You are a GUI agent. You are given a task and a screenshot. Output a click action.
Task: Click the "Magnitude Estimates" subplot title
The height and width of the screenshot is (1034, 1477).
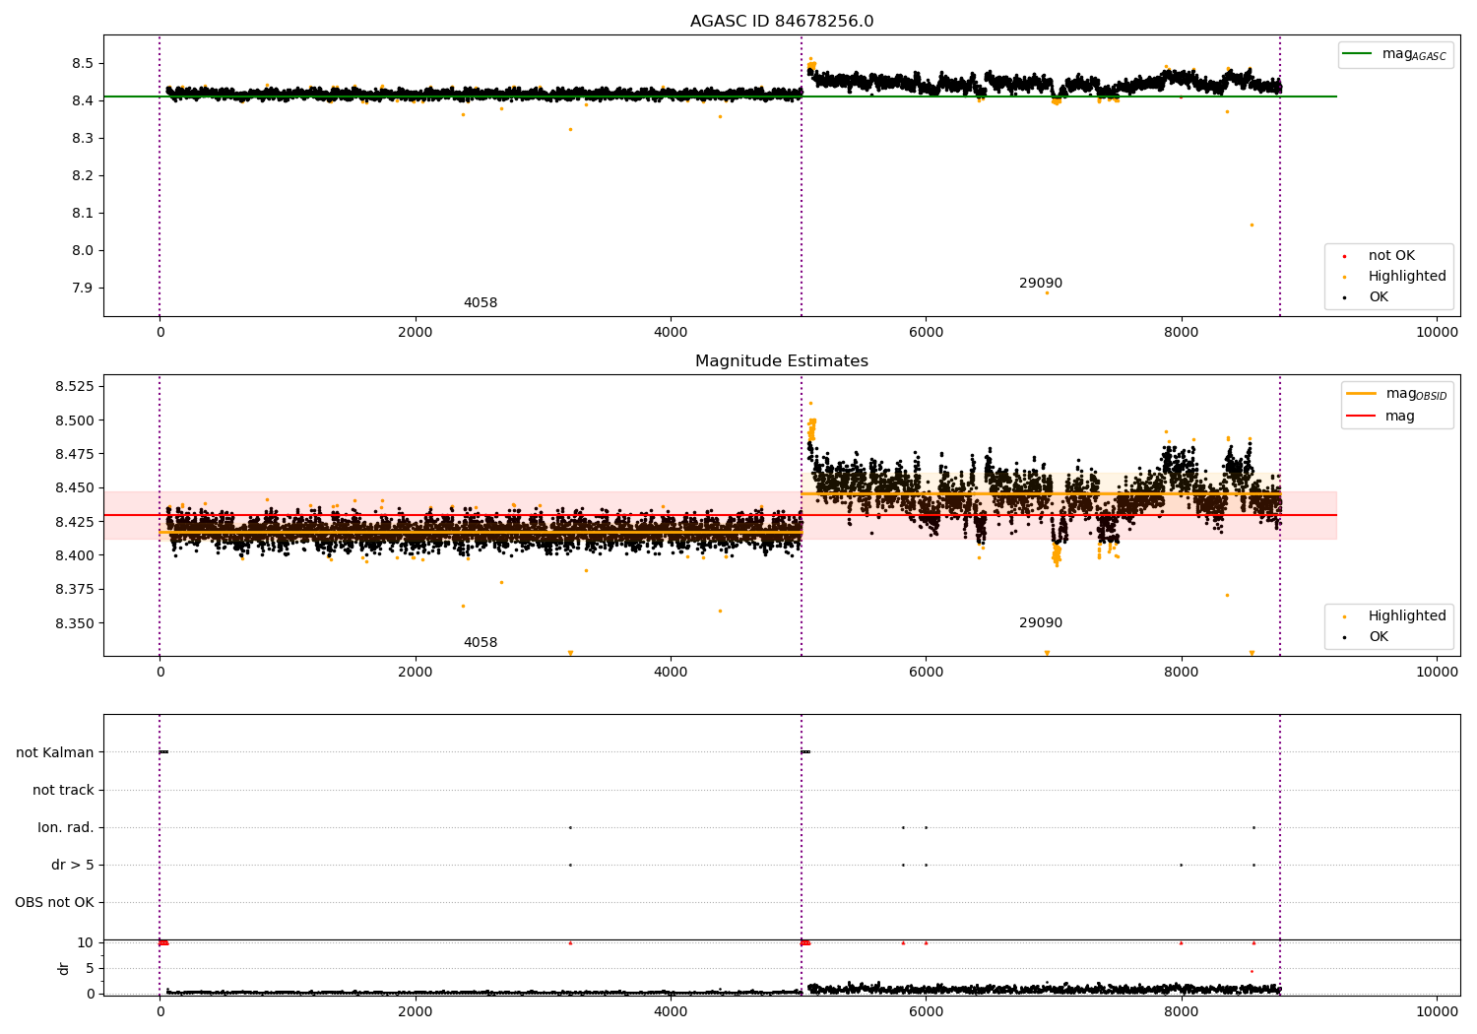[782, 361]
